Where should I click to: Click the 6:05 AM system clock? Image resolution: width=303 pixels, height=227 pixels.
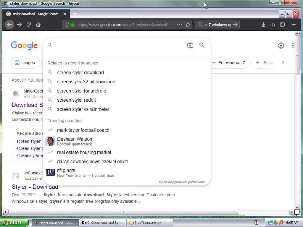(x=292, y=223)
